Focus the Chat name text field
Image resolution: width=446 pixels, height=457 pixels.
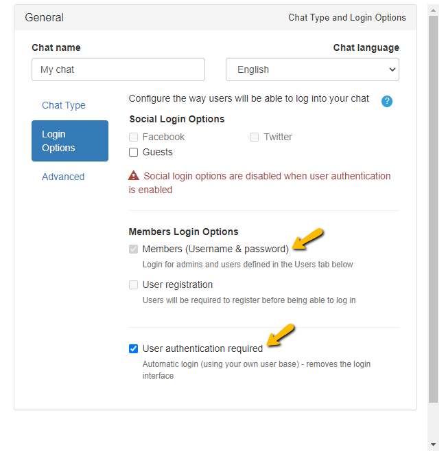click(x=118, y=69)
